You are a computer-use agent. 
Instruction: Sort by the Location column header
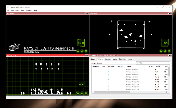pos(96,66)
